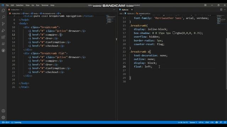Click ".breadcrumb a{" selector on line 22
The width and height of the screenshot is (227, 127).
pyautogui.click(x=140, y=52)
